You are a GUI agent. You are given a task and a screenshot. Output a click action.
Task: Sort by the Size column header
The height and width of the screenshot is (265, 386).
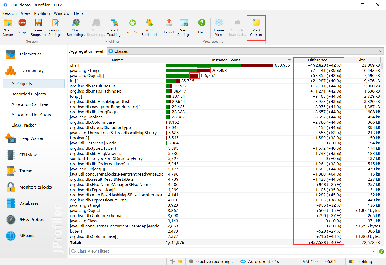tap(361, 60)
